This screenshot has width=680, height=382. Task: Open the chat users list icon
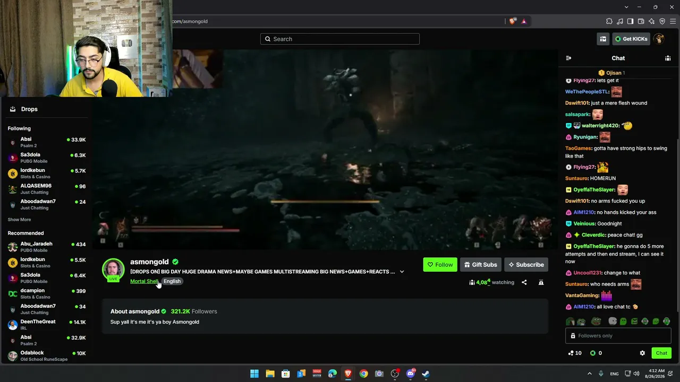click(x=668, y=58)
